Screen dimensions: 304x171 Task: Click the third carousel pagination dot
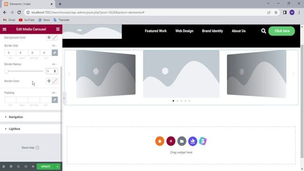click(x=181, y=101)
